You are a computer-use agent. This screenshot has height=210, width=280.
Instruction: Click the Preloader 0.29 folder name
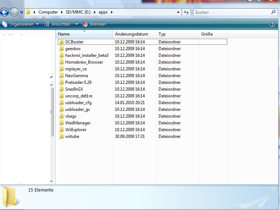[x=78, y=82]
